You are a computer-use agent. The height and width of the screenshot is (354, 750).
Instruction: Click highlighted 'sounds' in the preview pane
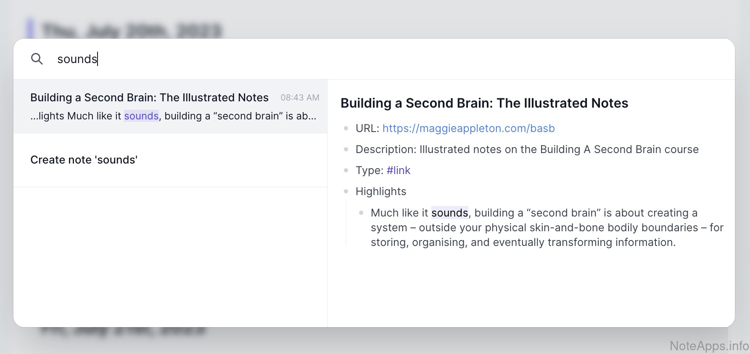pos(449,213)
